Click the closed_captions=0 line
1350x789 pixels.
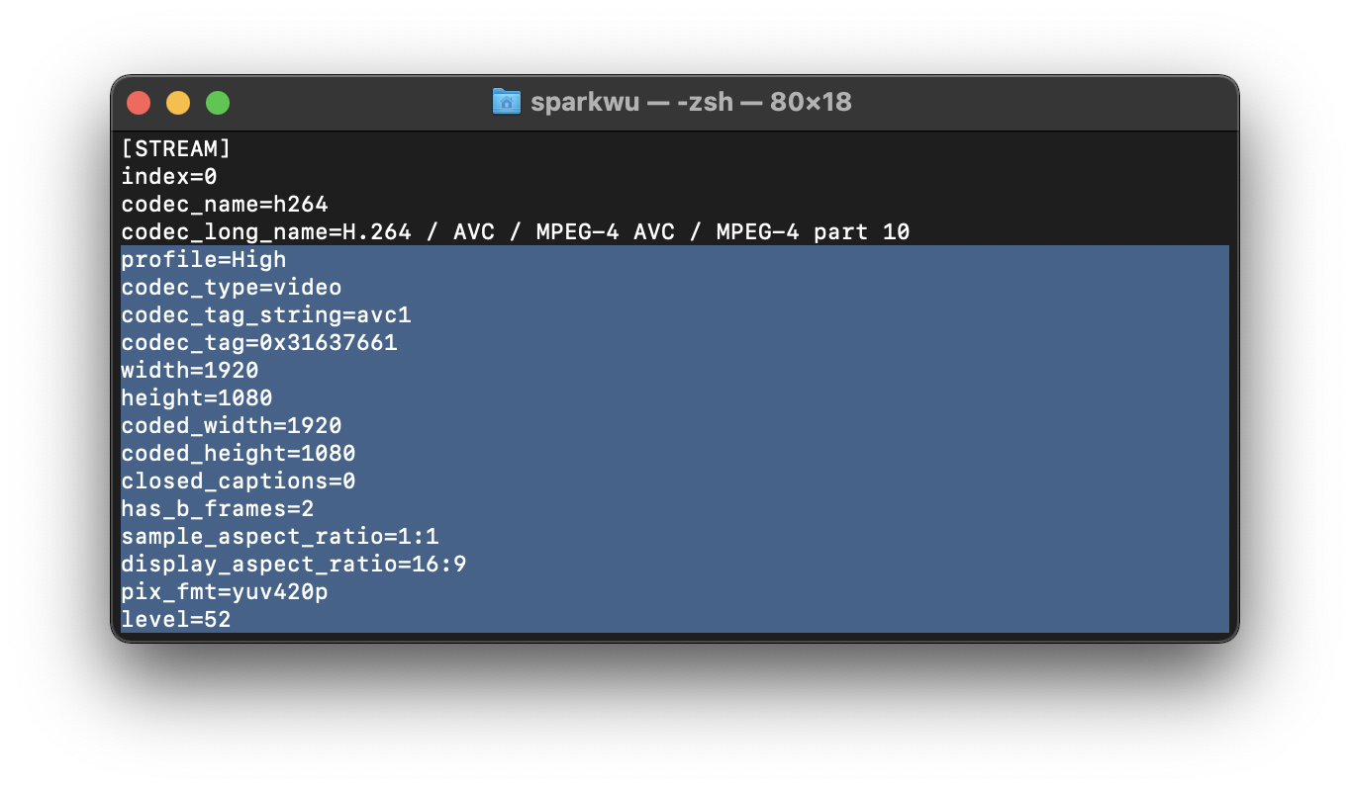pos(239,482)
